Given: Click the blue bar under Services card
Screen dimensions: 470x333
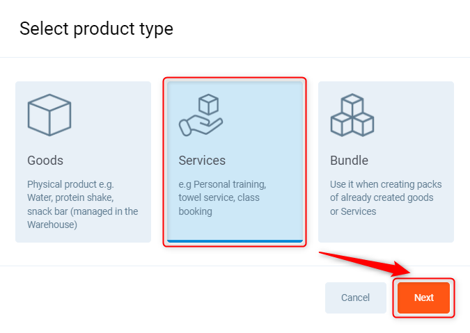Looking at the screenshot, I should click(x=235, y=241).
